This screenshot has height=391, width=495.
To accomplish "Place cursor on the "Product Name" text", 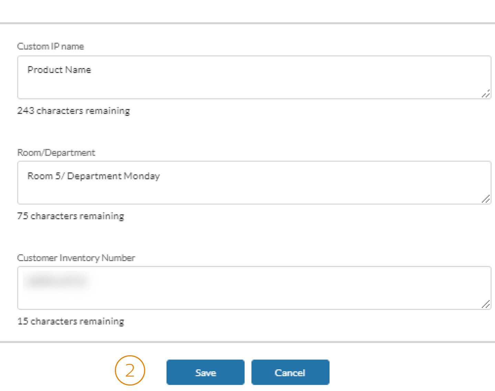I will tap(59, 70).
